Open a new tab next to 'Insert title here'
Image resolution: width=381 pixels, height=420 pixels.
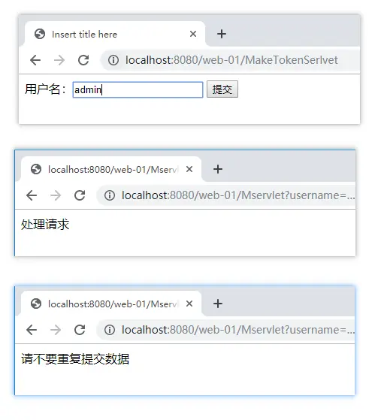pyautogui.click(x=222, y=34)
